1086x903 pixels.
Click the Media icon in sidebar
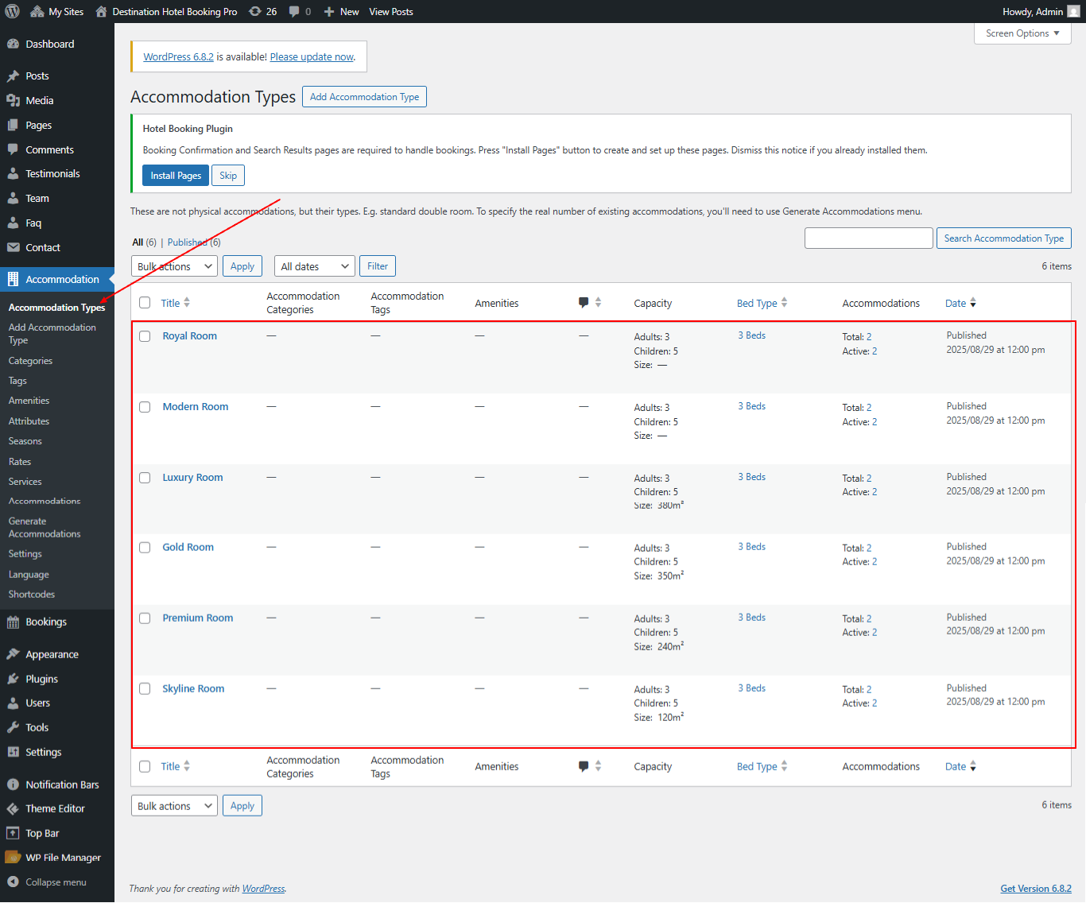[13, 100]
